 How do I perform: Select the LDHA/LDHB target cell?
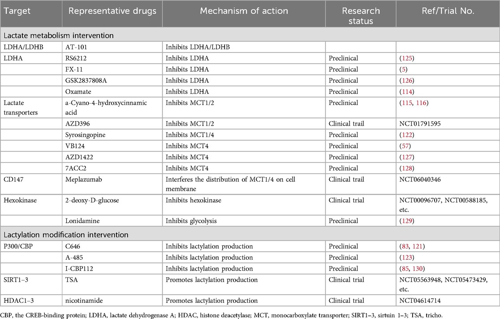point(31,47)
